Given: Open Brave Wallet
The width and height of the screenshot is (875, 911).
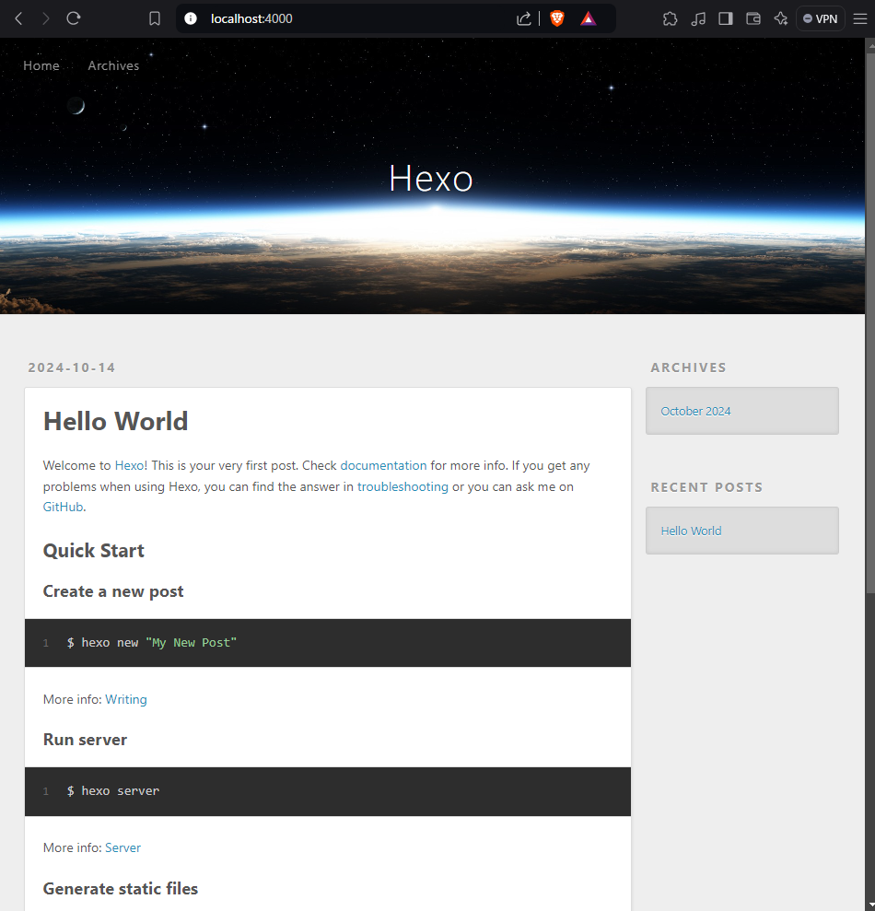Looking at the screenshot, I should coord(753,18).
